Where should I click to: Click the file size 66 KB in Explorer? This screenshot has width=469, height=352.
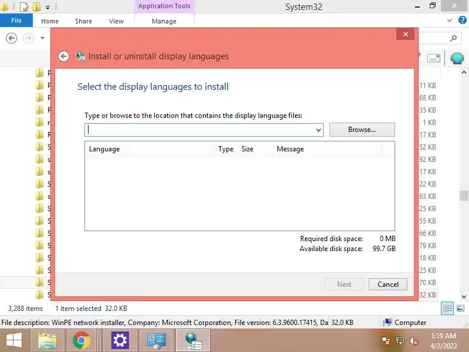point(427,233)
